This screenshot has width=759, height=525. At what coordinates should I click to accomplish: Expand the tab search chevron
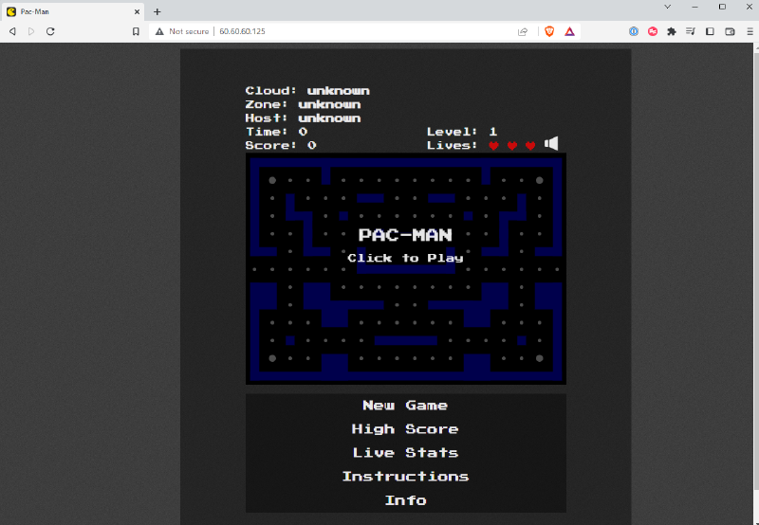click(x=668, y=7)
